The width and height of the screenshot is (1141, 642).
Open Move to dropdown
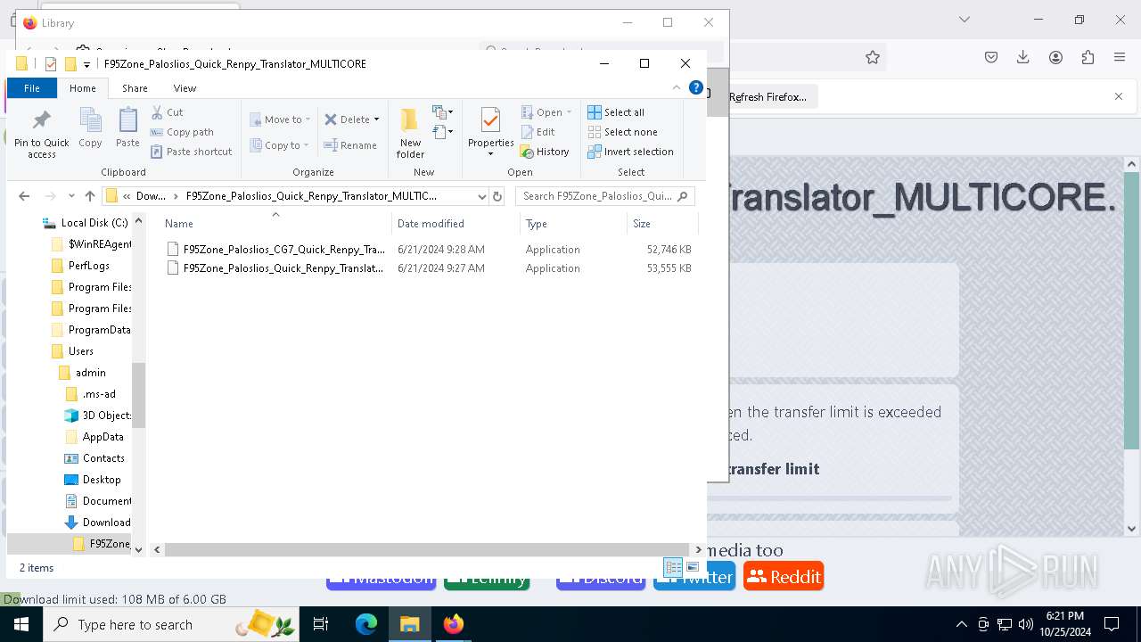[x=280, y=119]
